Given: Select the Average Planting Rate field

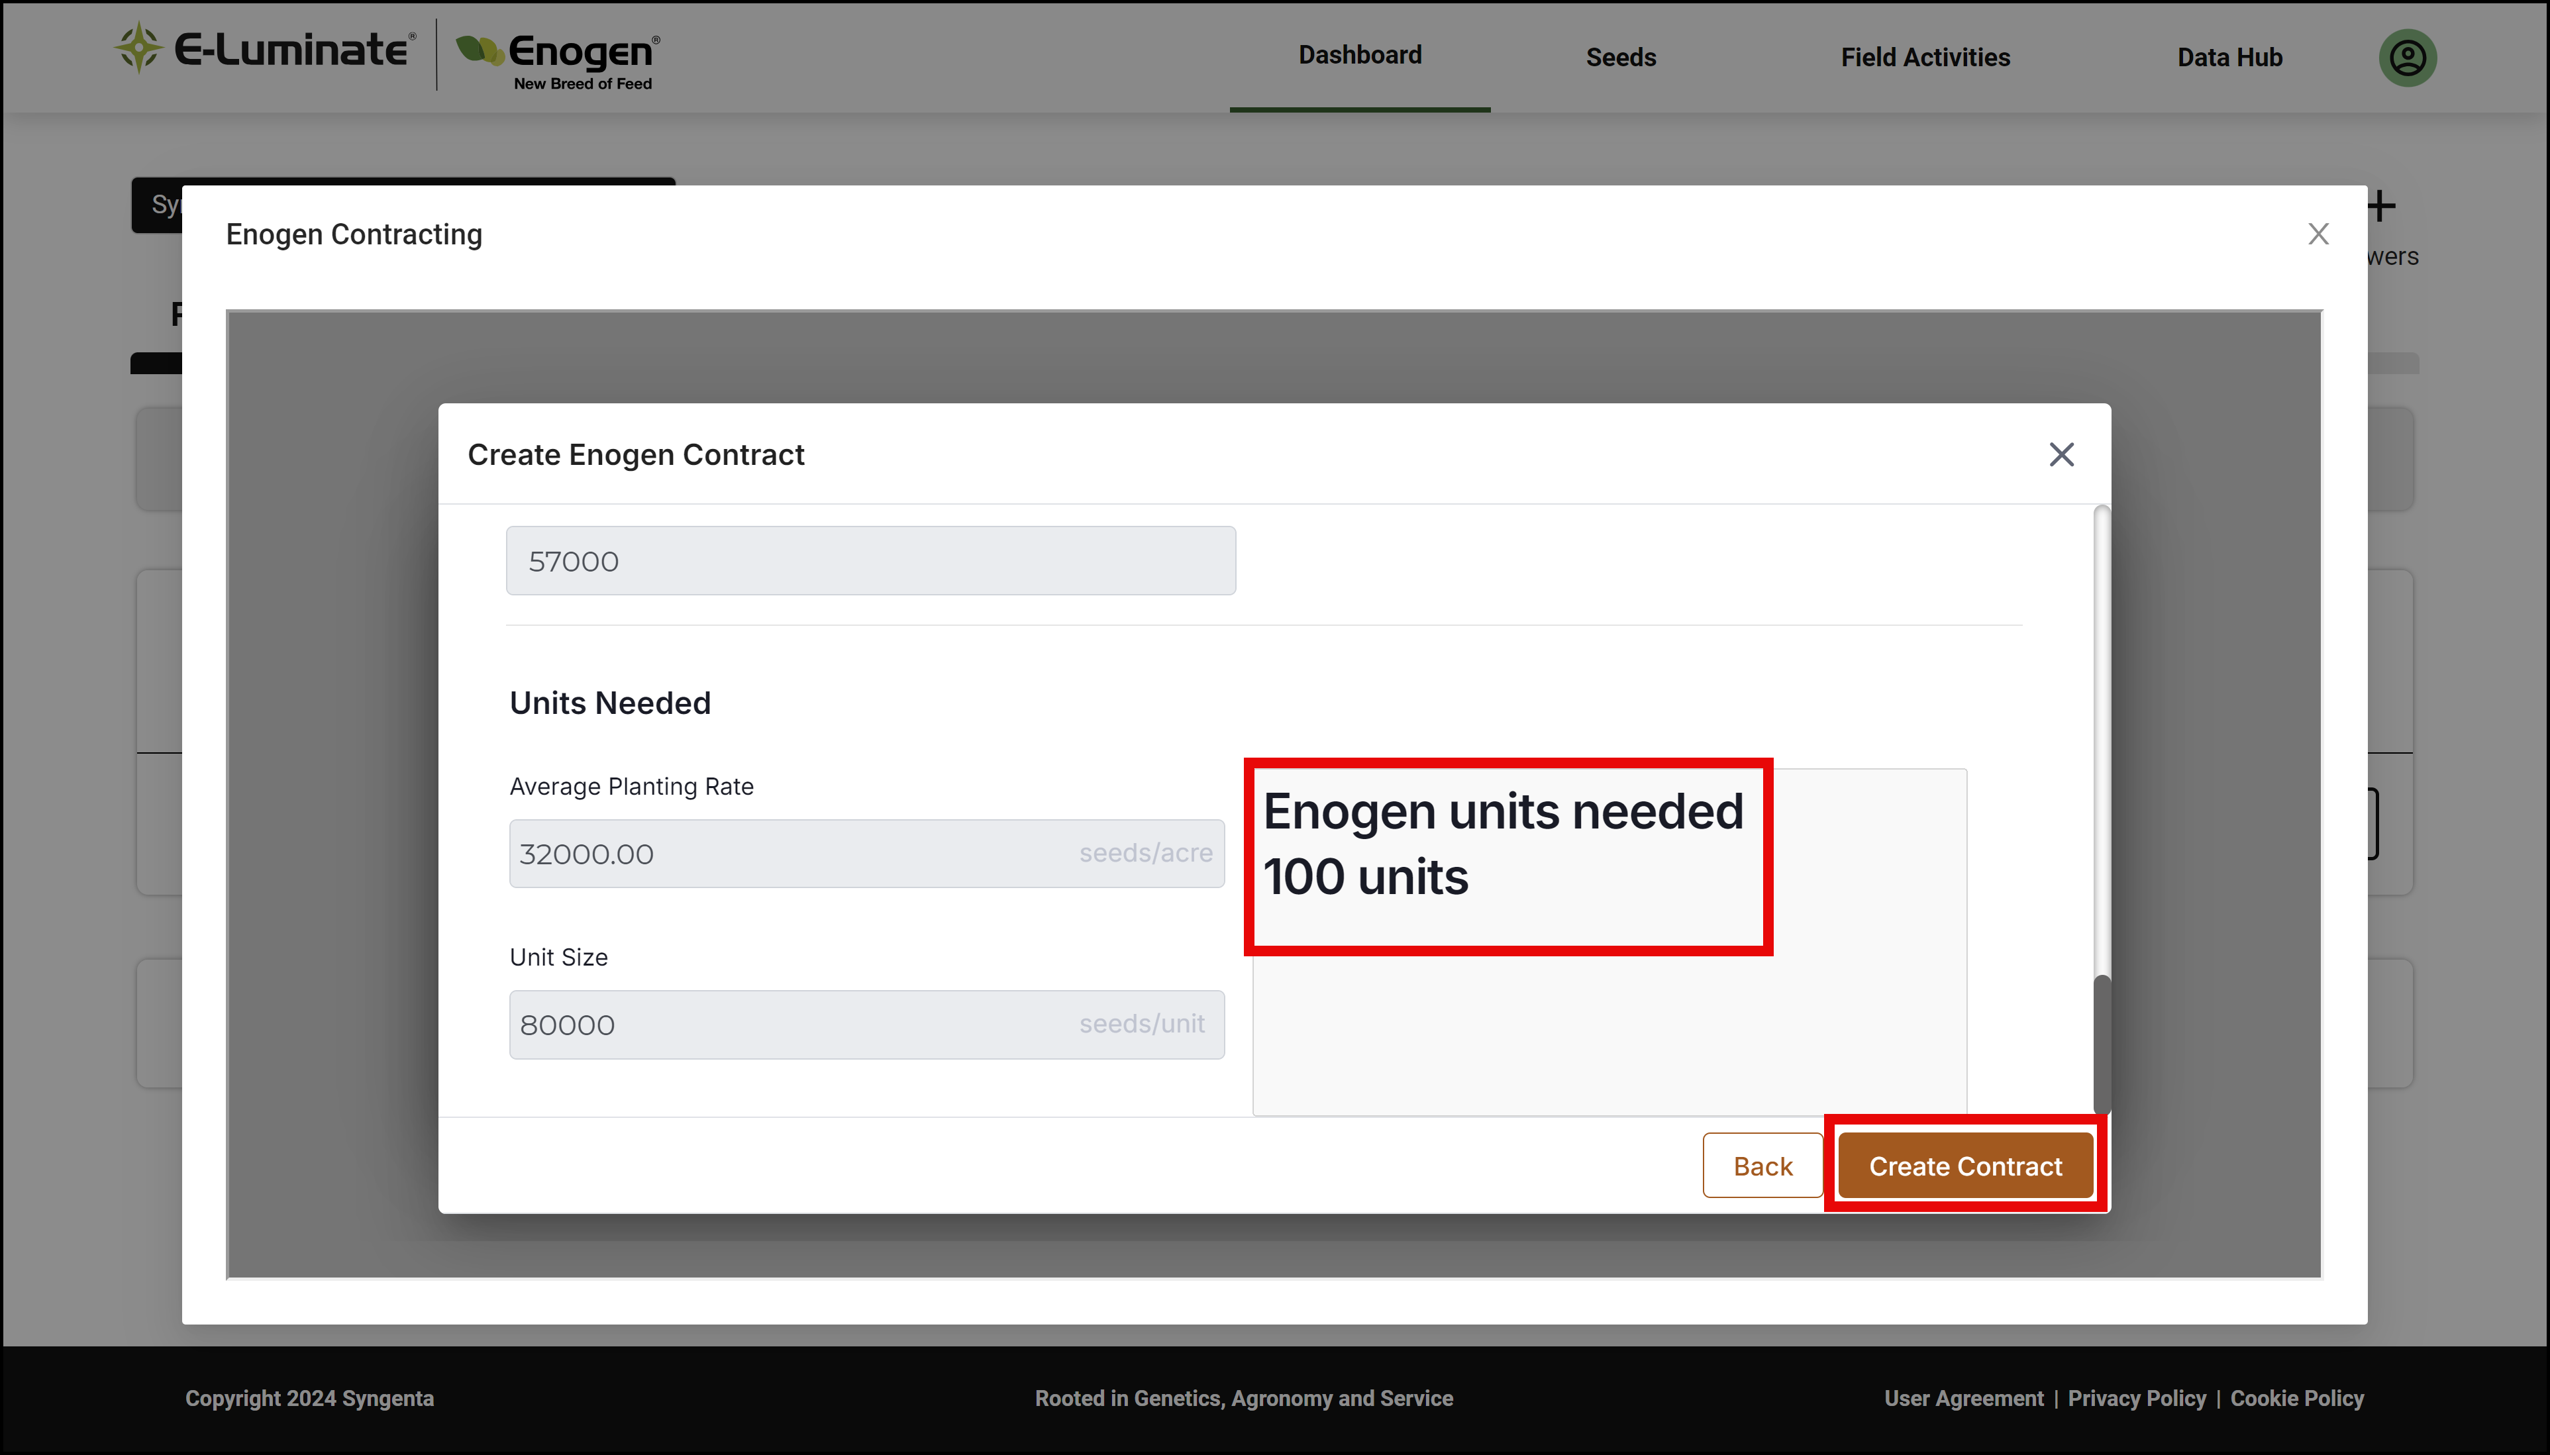Looking at the screenshot, I should (866, 854).
